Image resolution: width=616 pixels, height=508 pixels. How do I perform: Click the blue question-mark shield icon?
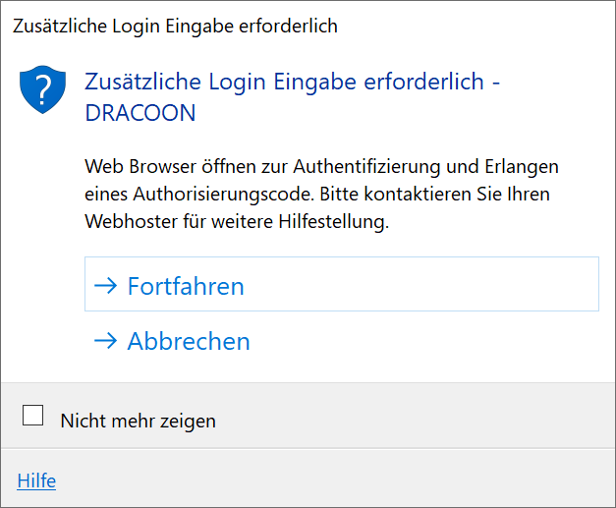[43, 89]
